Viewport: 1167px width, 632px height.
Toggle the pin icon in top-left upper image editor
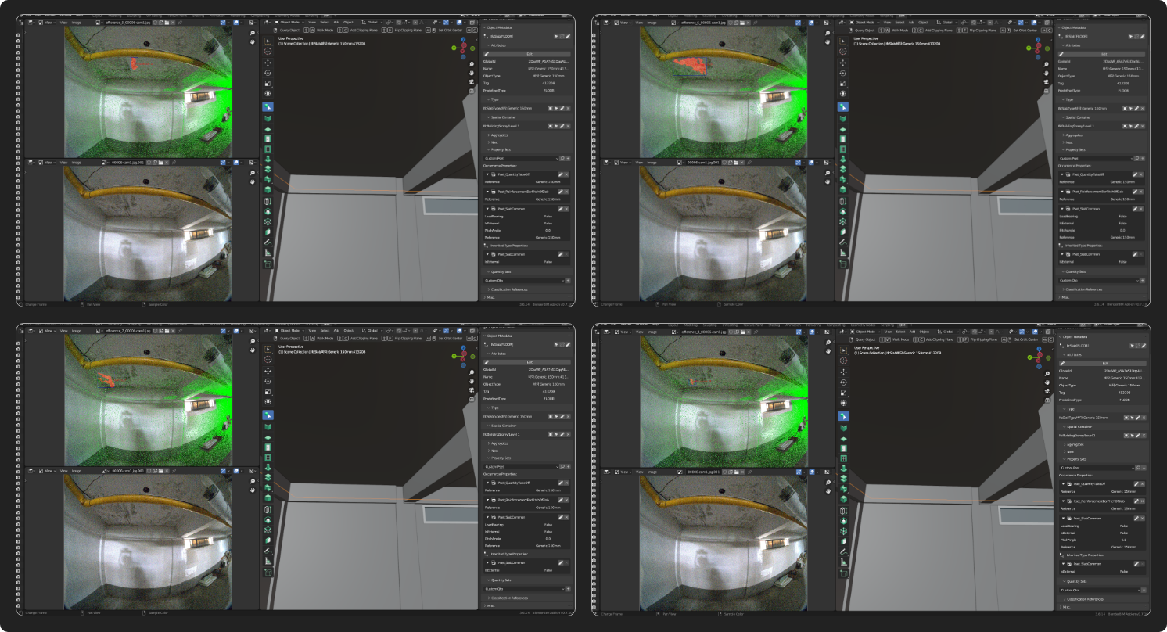tap(179, 23)
